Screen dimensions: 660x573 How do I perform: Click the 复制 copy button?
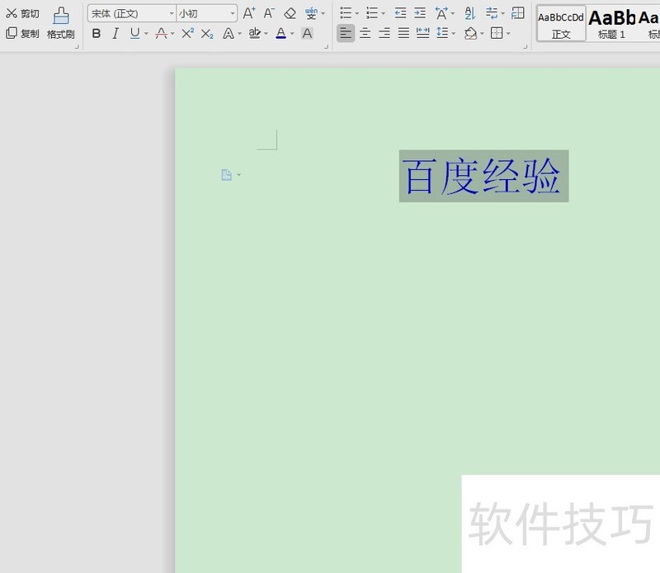pyautogui.click(x=22, y=33)
